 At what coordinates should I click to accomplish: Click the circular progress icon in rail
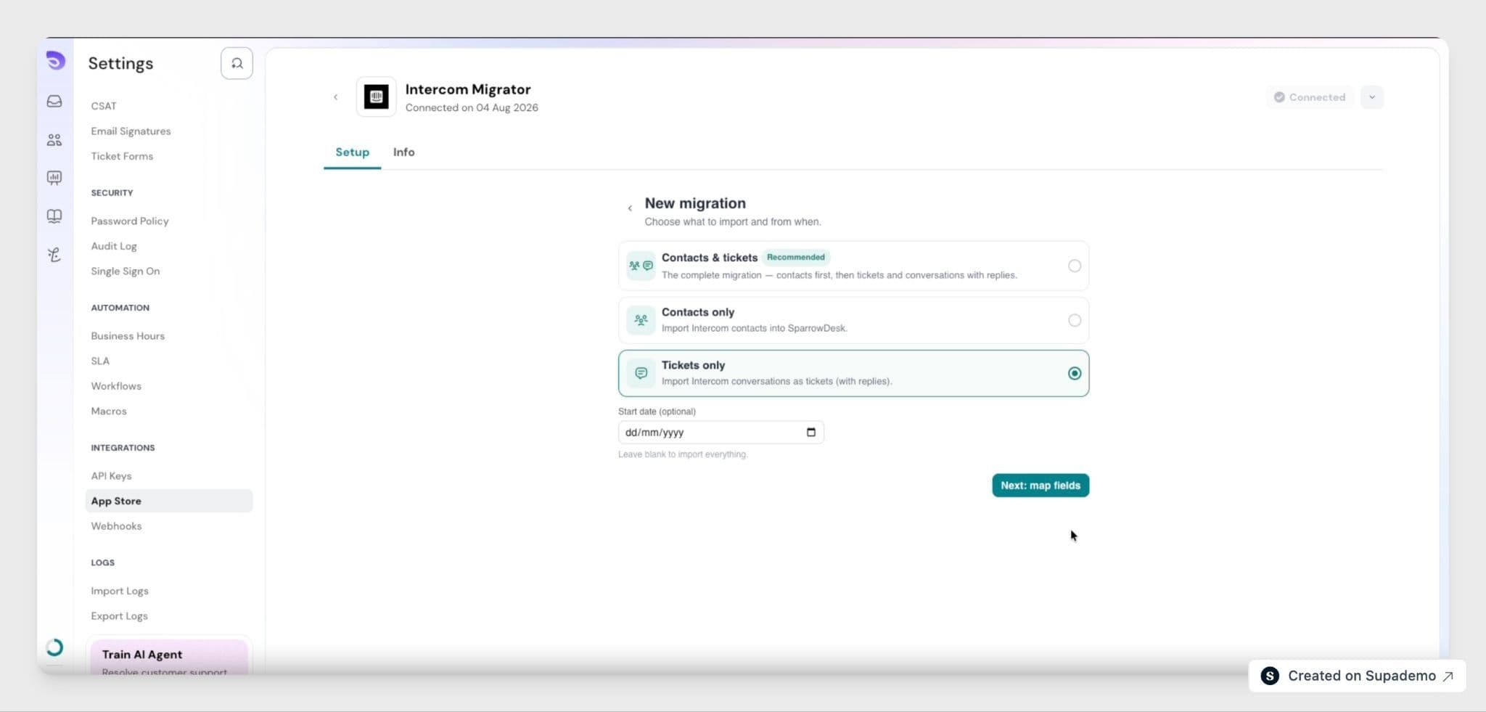click(54, 647)
